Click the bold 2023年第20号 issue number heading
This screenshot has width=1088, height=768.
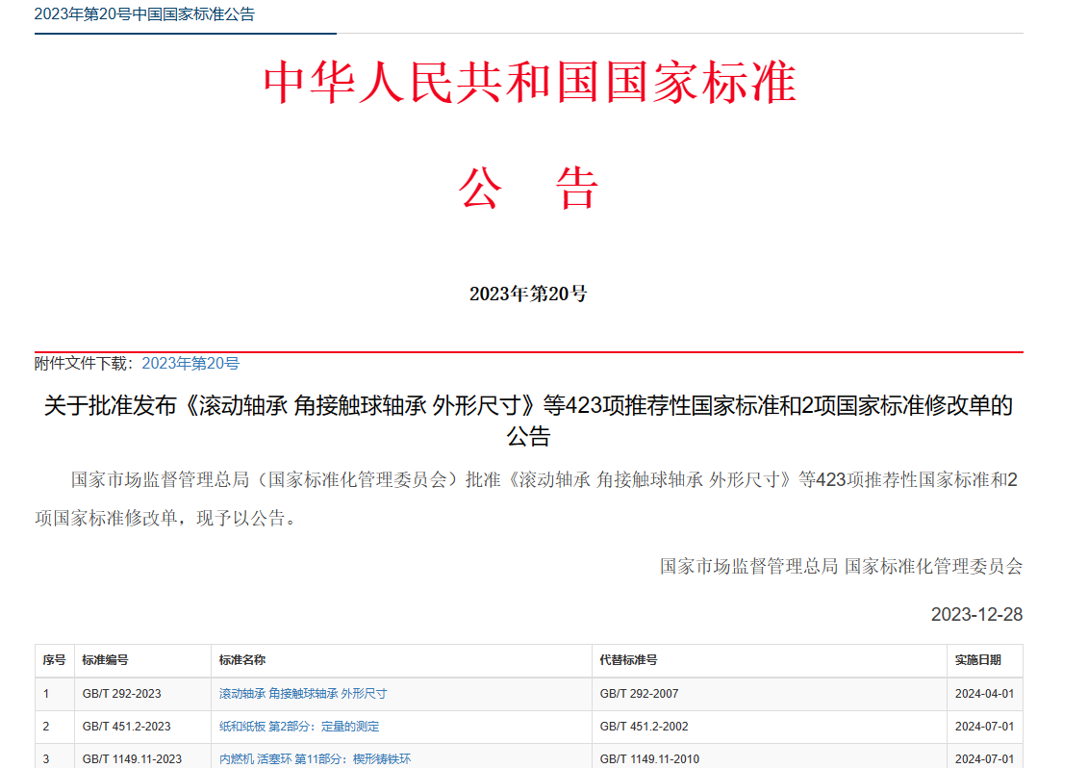coord(528,294)
